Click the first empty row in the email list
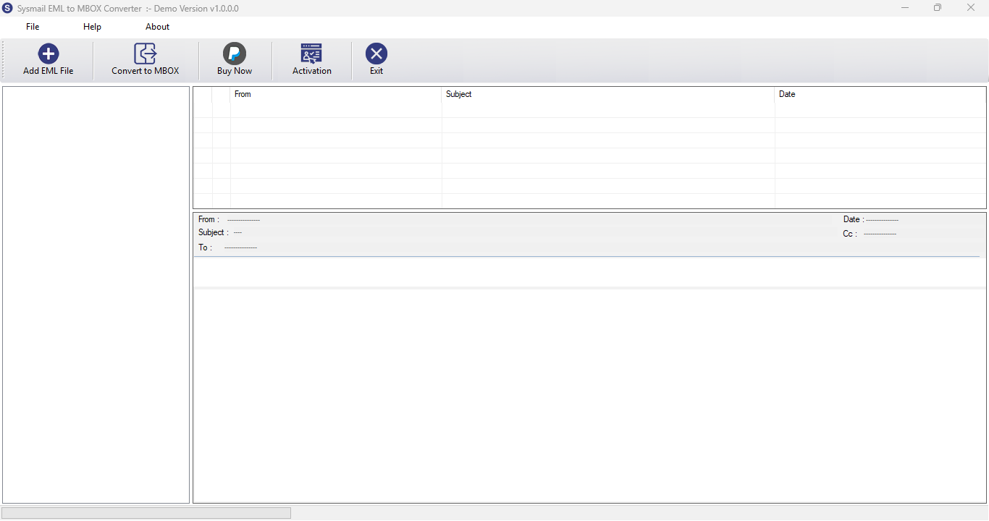989x521 pixels. tap(589, 110)
